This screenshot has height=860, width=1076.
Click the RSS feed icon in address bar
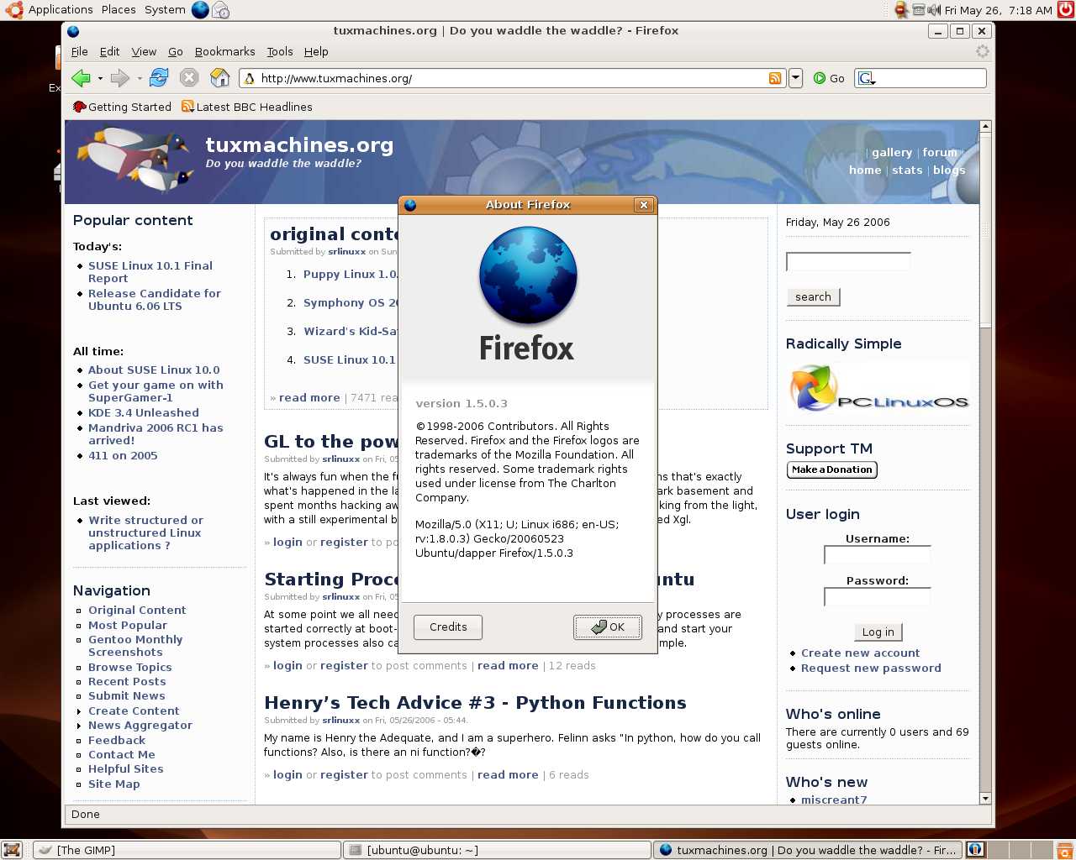[775, 78]
